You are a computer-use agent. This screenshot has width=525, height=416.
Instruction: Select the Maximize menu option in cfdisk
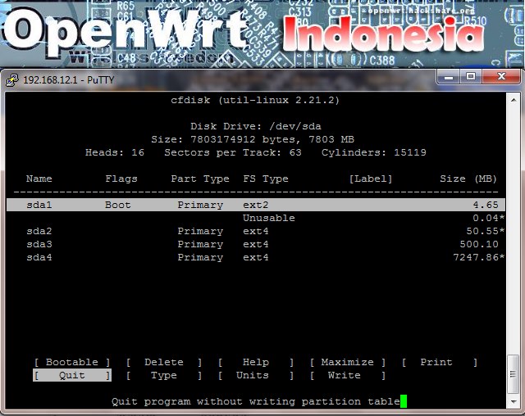pos(348,362)
